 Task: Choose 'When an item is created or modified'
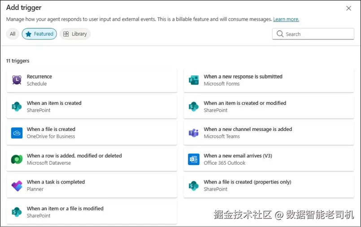(x=245, y=103)
